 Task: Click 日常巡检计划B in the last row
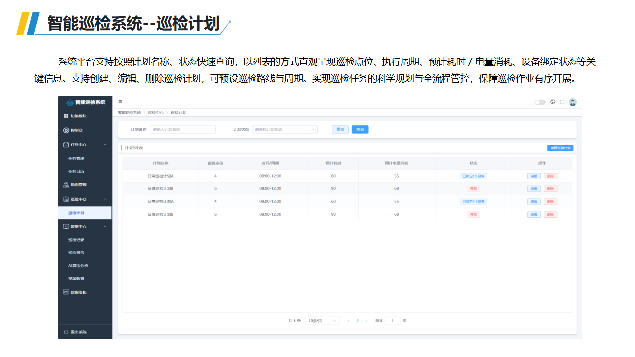[161, 215]
